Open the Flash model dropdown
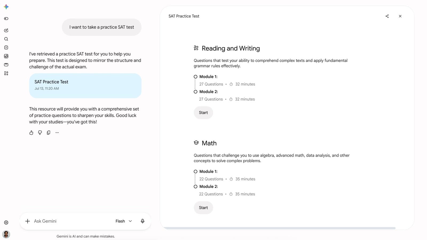This screenshot has height=240, width=427. [124, 221]
